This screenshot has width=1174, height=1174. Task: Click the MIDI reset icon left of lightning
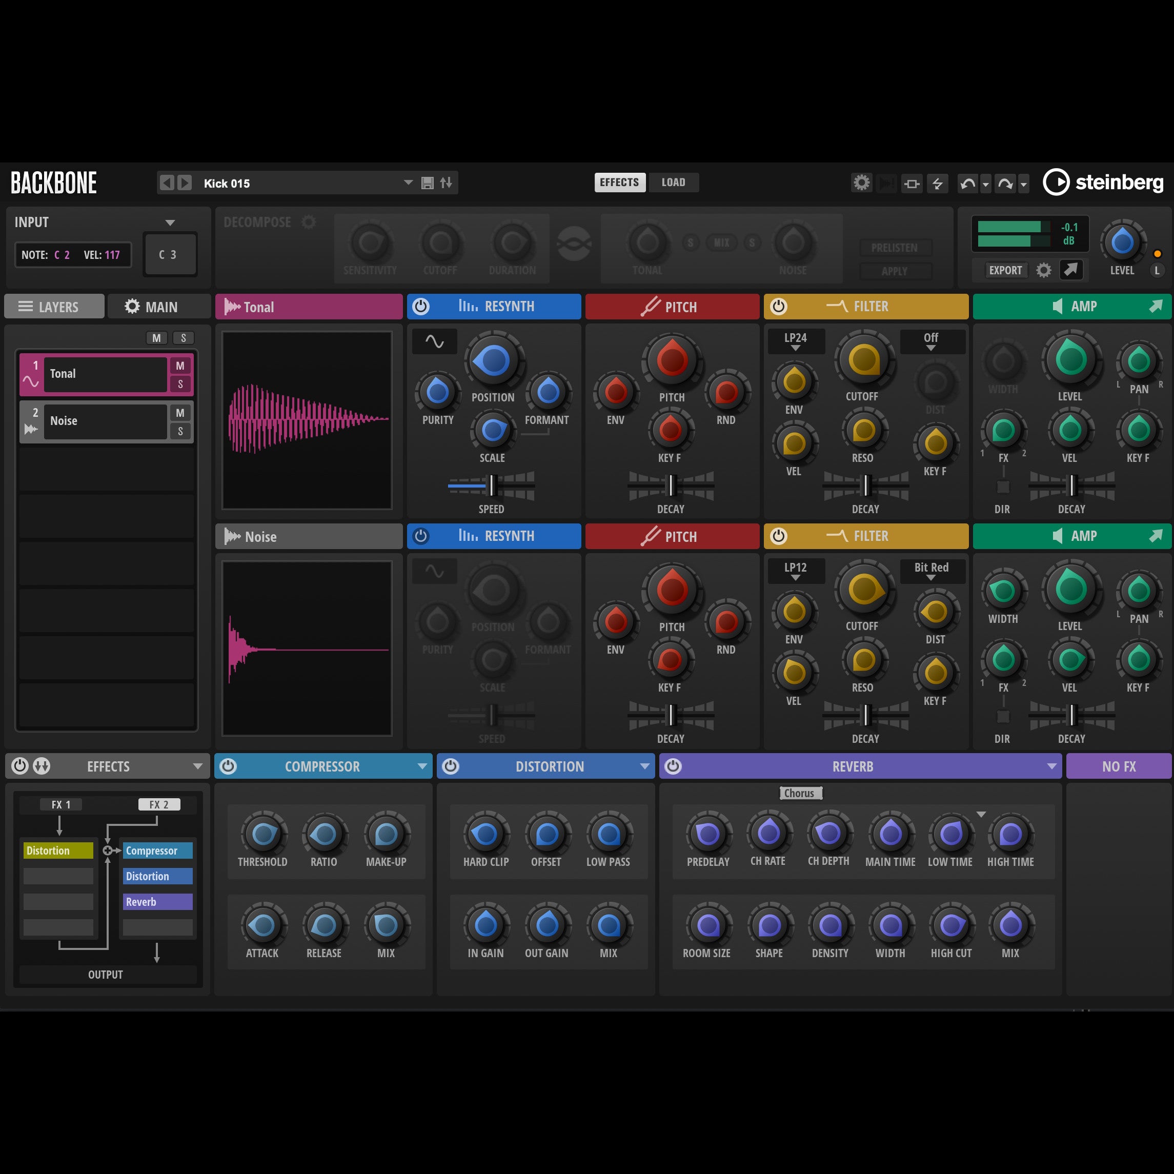click(x=912, y=183)
